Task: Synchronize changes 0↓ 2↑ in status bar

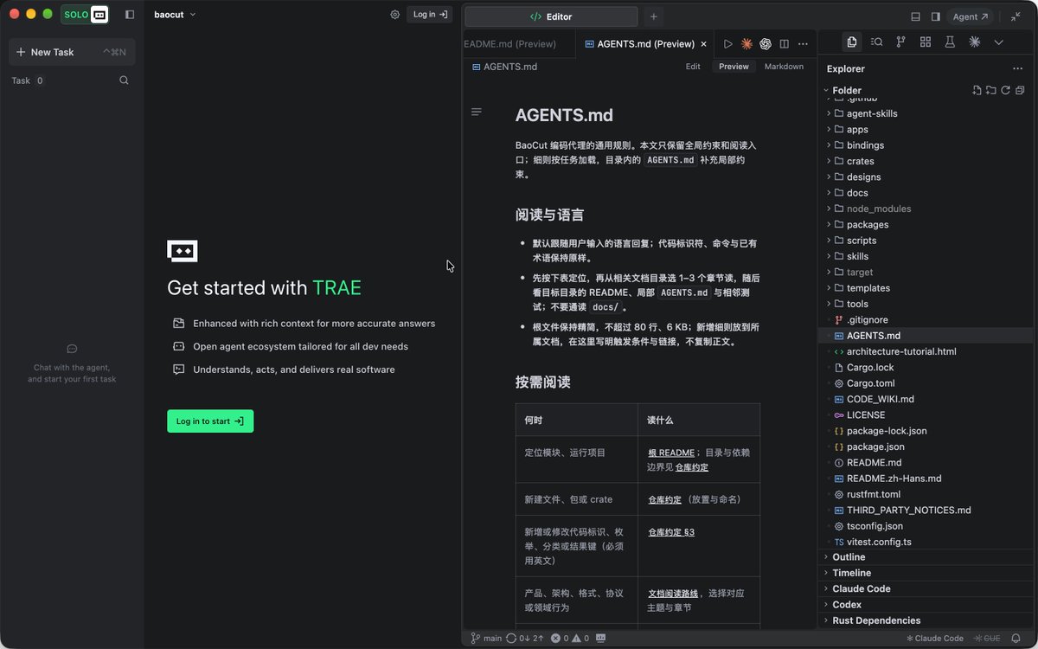Action: coord(525,639)
